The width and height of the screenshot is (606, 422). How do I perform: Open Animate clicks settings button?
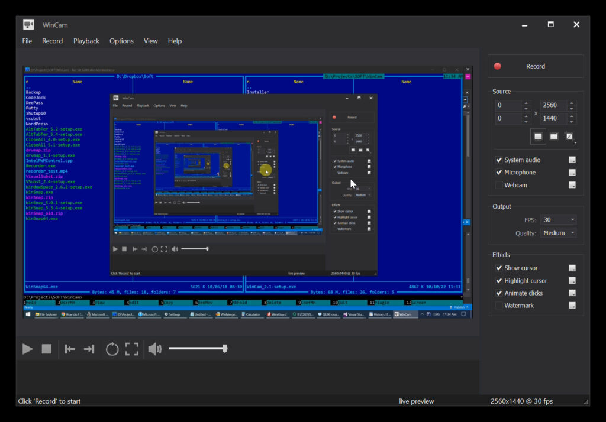pyautogui.click(x=572, y=293)
